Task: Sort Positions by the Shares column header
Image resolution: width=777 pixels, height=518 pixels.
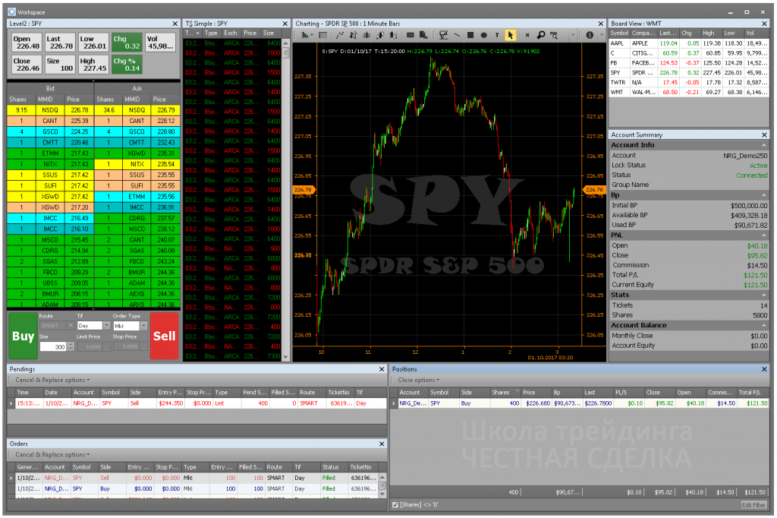Action: pyautogui.click(x=504, y=393)
